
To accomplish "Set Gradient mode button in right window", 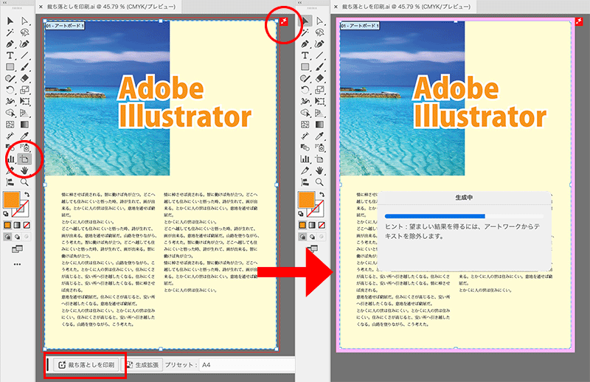I will tap(312, 225).
